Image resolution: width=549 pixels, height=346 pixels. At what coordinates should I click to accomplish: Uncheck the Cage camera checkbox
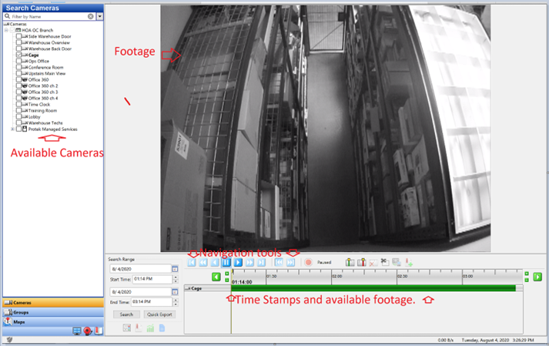[x=18, y=55]
